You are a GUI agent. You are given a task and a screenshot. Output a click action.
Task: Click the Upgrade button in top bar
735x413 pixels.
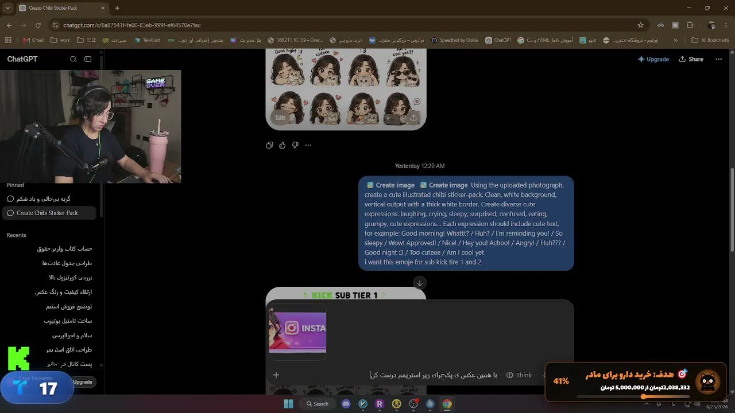(653, 59)
